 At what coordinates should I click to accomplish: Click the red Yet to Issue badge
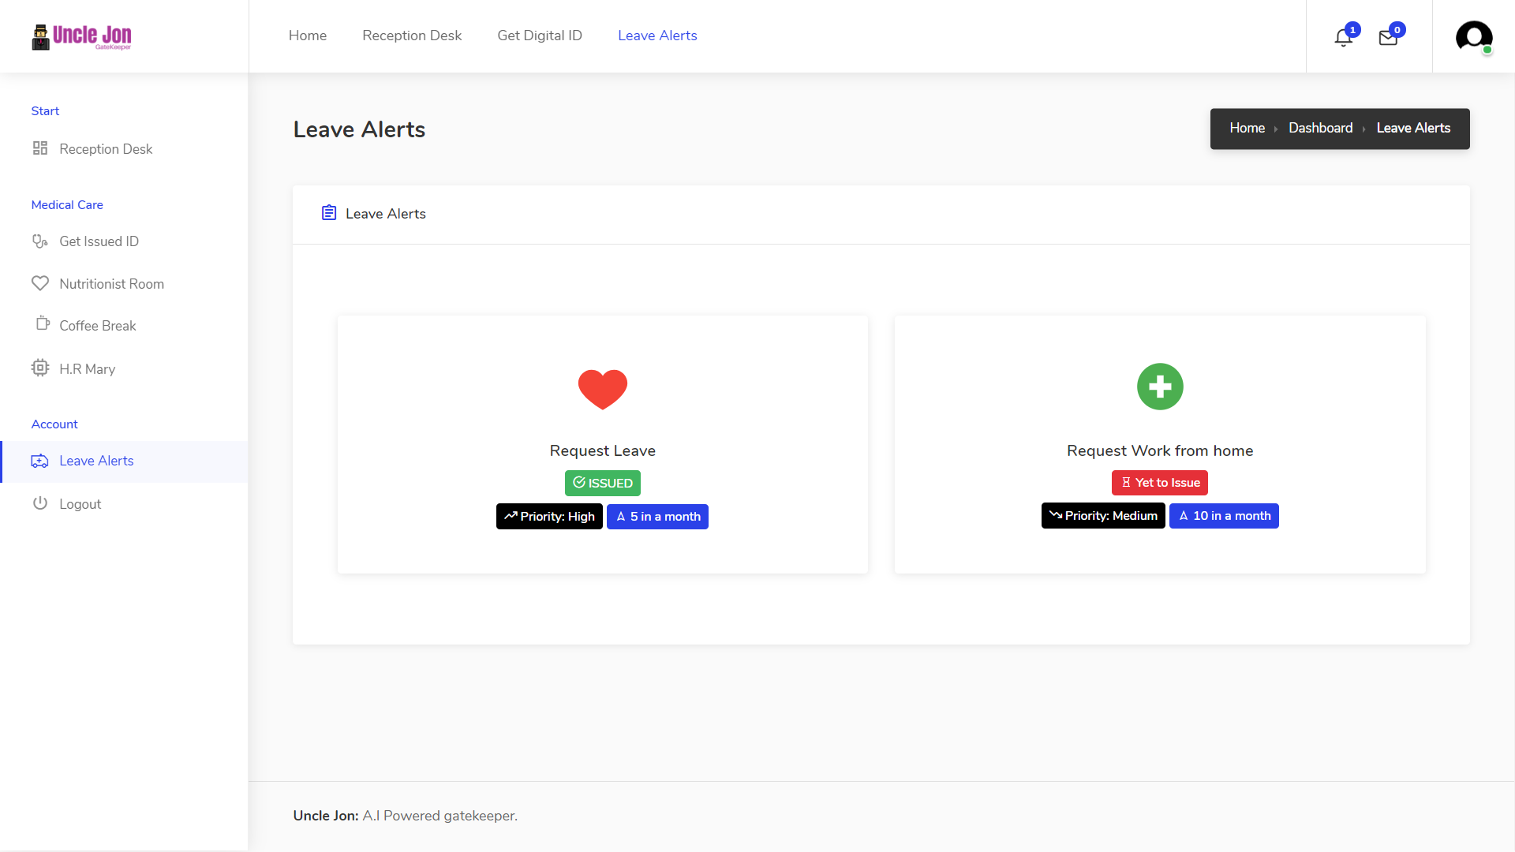point(1159,483)
